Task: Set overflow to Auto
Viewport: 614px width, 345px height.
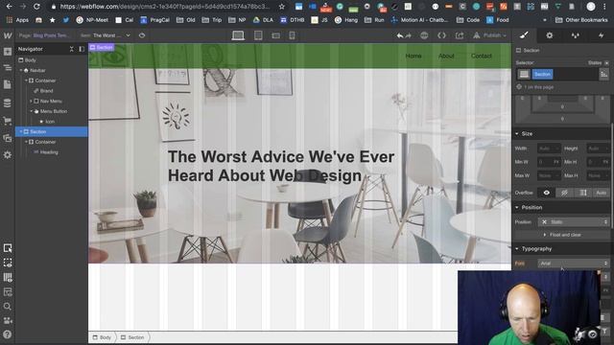Action: click(601, 193)
